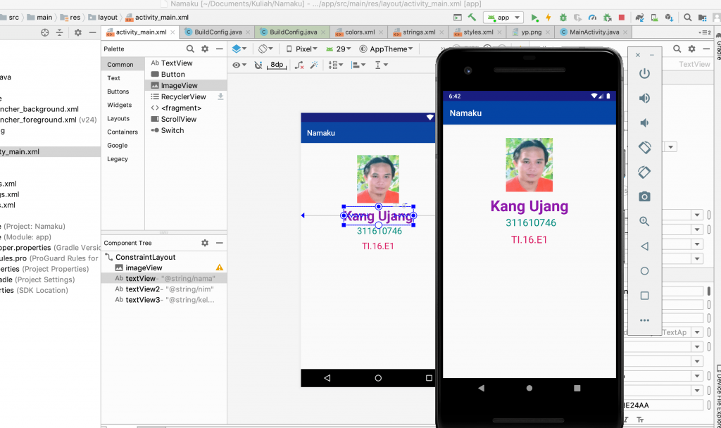Select the Buttons palette category

[x=118, y=92]
